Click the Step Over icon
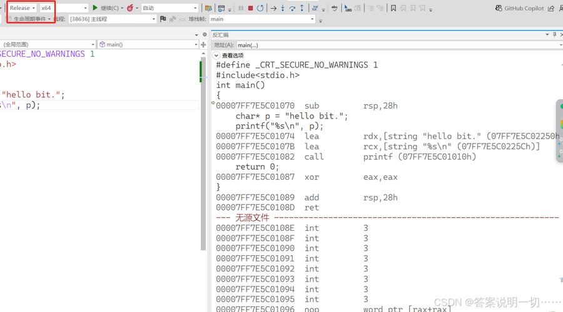 292,8
